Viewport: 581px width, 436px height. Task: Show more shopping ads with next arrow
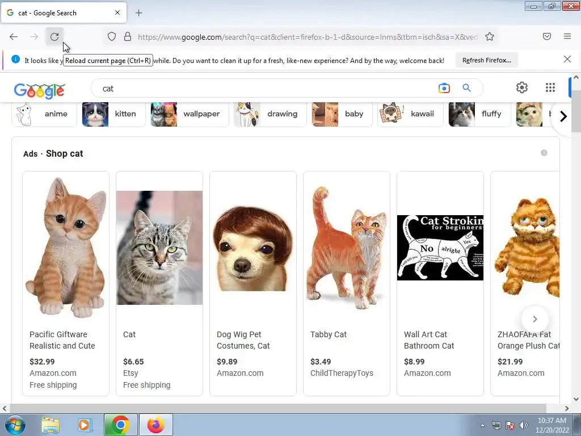(534, 319)
